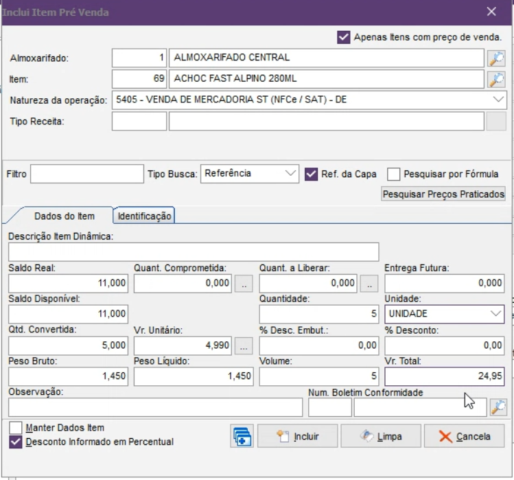Click the % Desconto field

[445, 346]
